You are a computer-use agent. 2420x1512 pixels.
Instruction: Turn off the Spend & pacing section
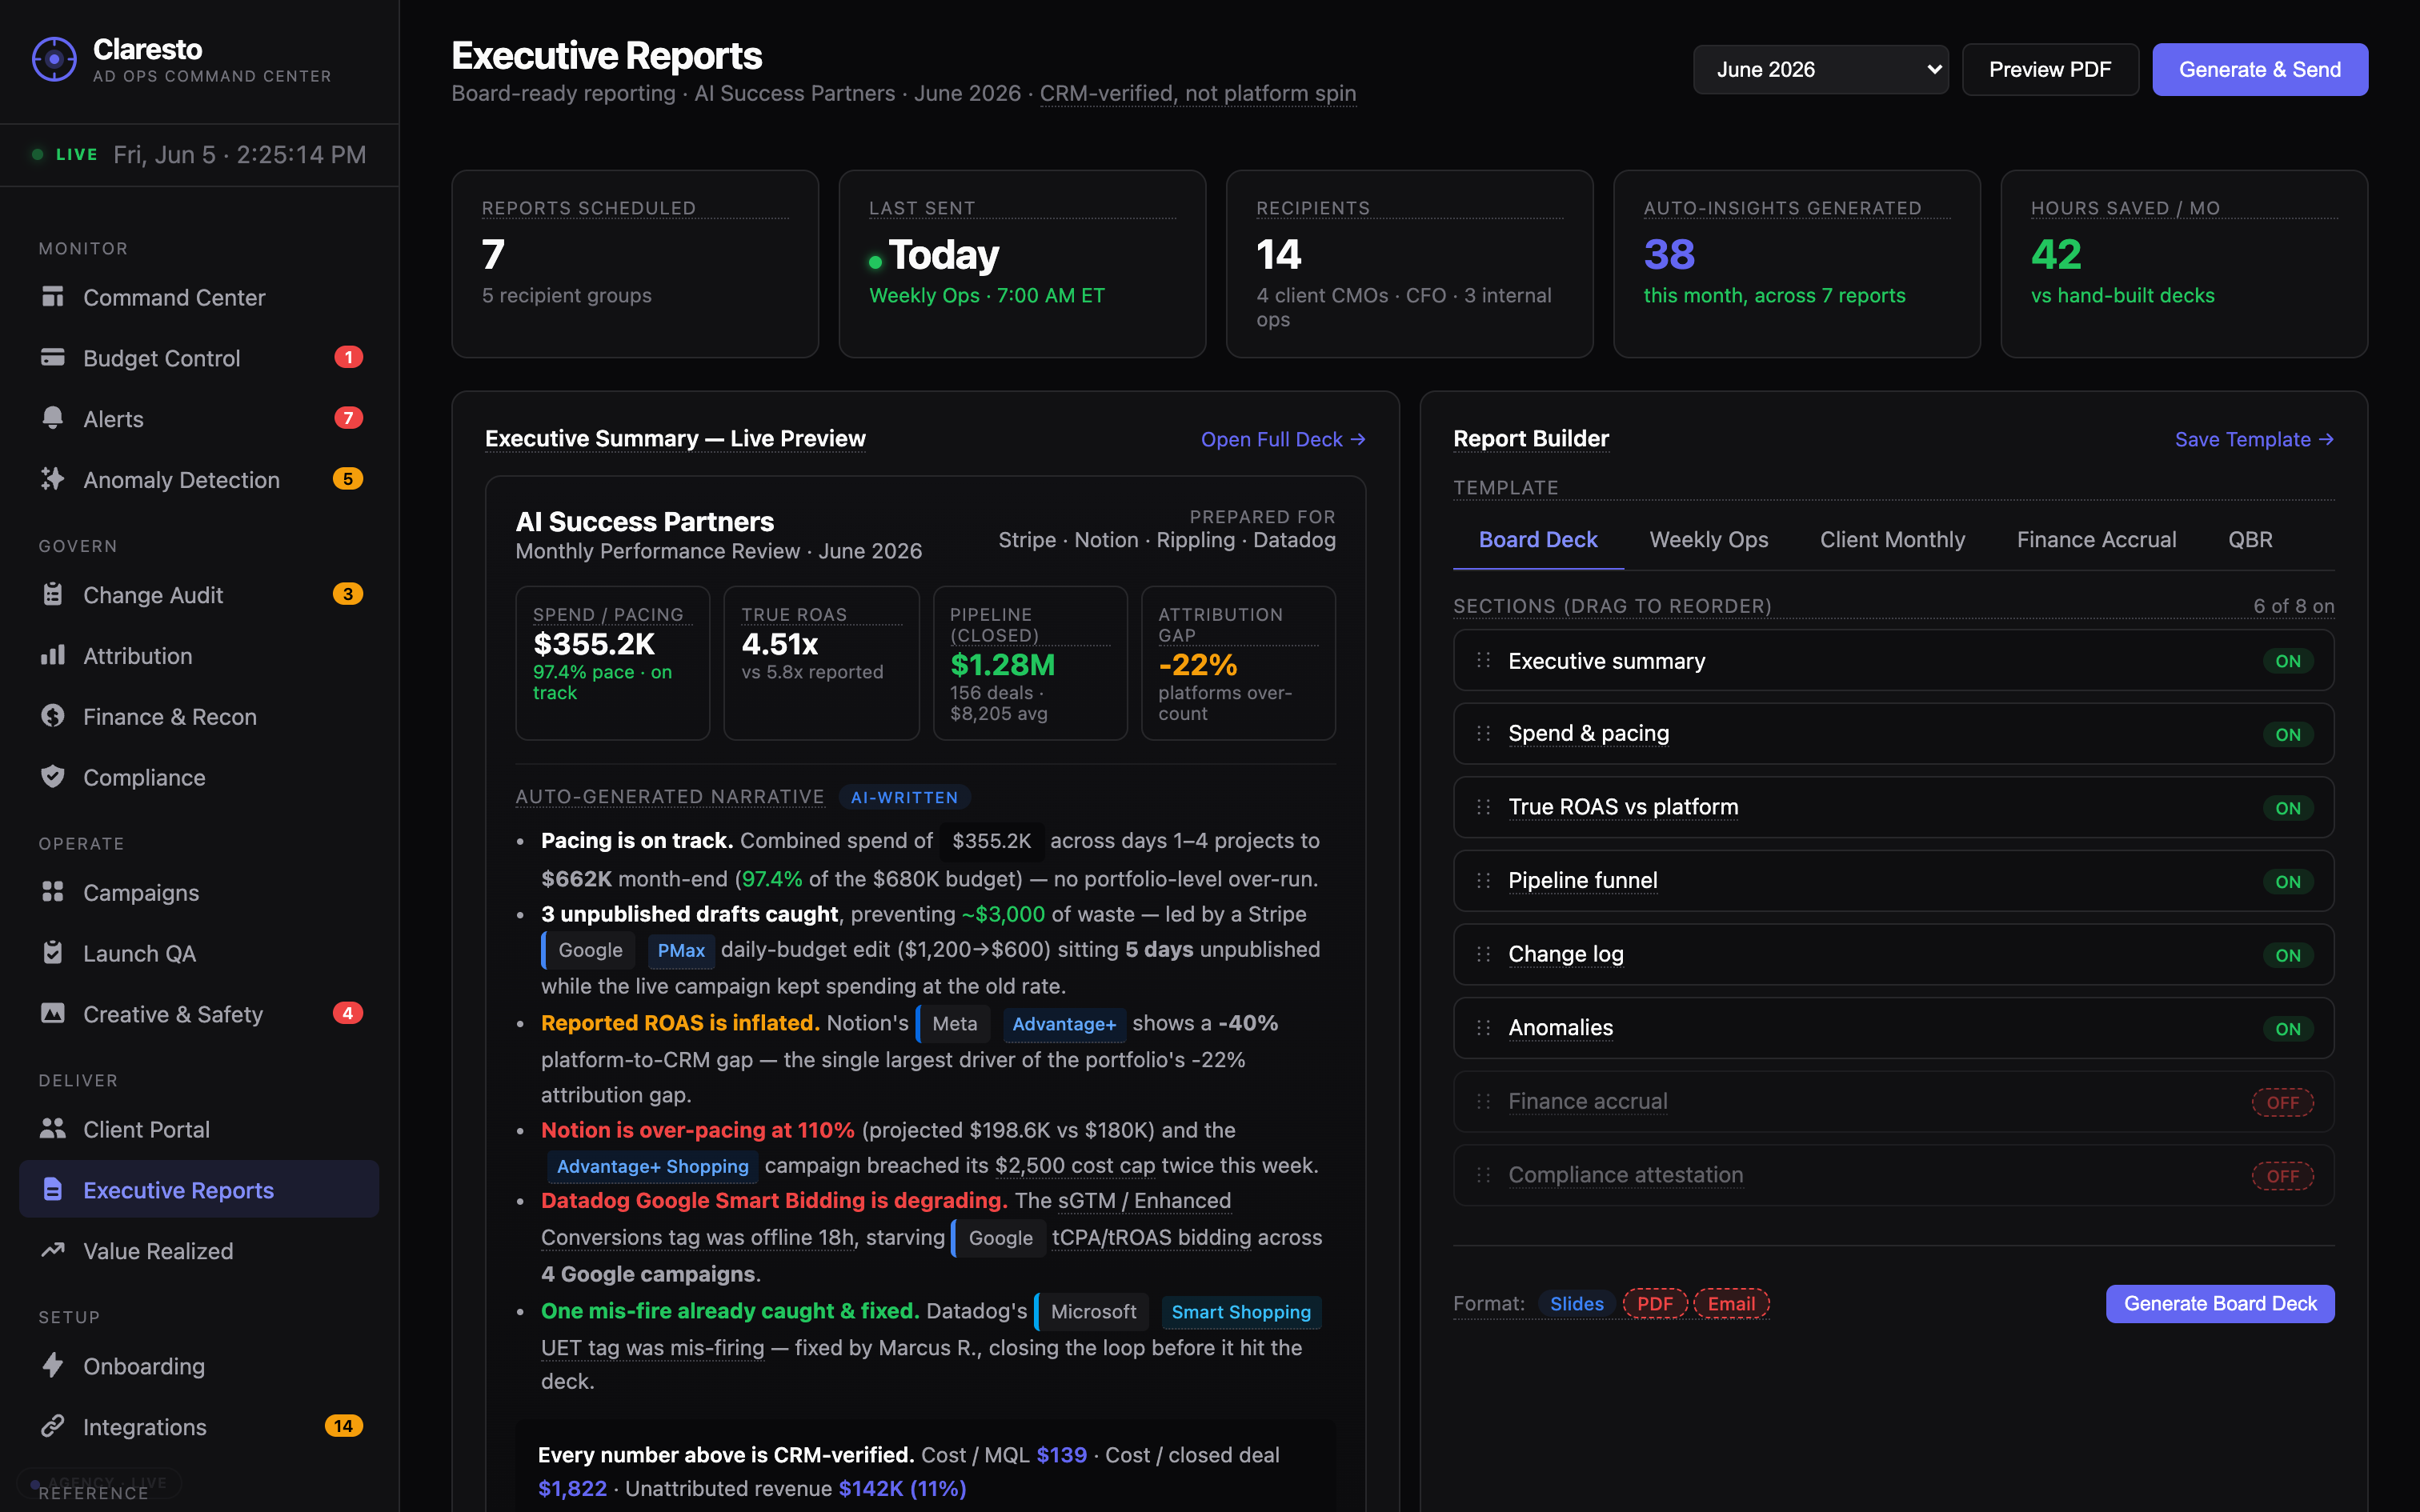[2288, 735]
